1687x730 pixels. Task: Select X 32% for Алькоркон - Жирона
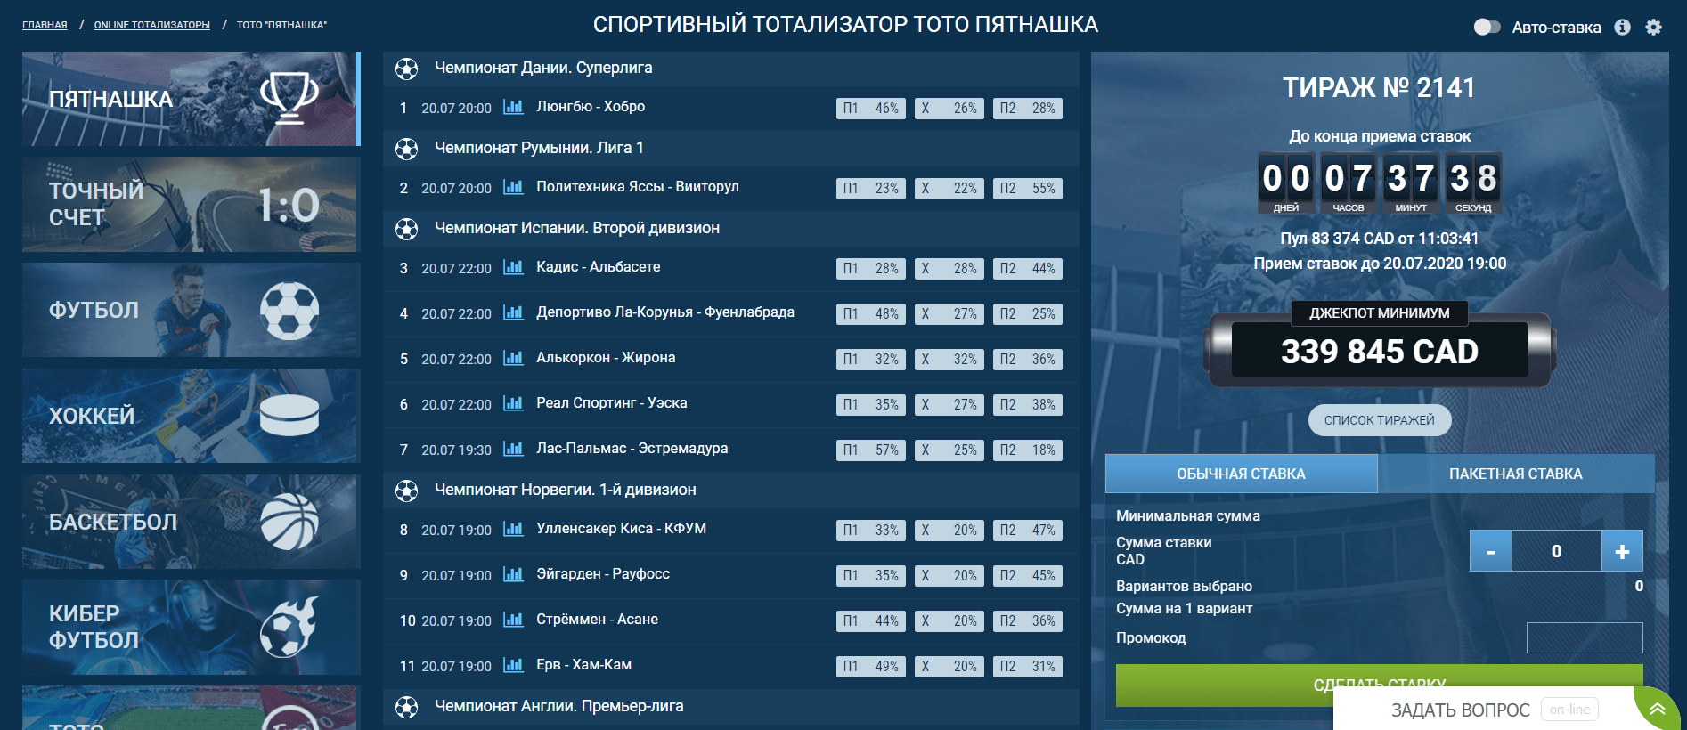949,360
